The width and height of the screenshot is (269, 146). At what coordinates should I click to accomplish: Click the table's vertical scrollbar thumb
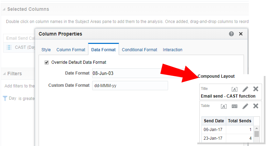point(256,134)
